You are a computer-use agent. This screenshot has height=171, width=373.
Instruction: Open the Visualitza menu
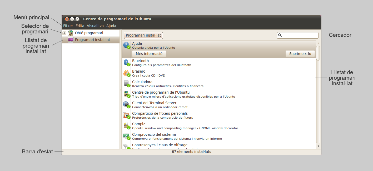pos(95,26)
